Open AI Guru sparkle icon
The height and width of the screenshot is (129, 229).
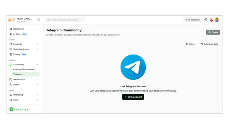coord(11,34)
